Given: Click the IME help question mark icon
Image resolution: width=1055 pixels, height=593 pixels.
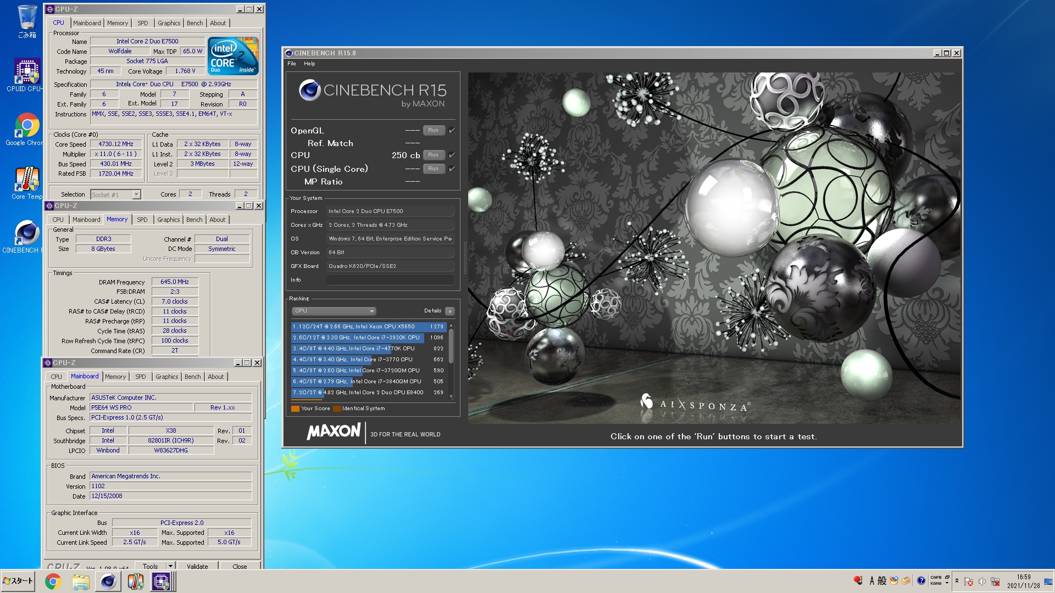Looking at the screenshot, I should [921, 580].
